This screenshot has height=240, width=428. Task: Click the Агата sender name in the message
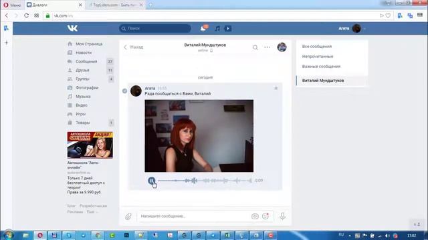[150, 89]
